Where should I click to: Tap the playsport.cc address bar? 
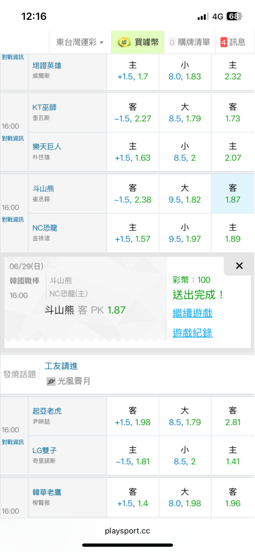coord(127,531)
